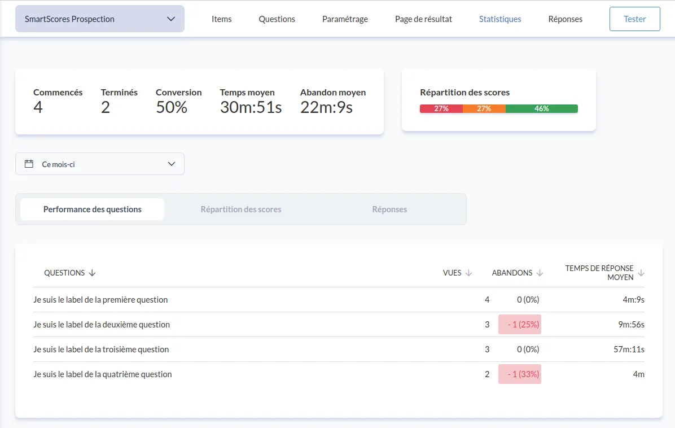Select the deuxième question row label
The height and width of the screenshot is (428, 675).
[102, 325]
